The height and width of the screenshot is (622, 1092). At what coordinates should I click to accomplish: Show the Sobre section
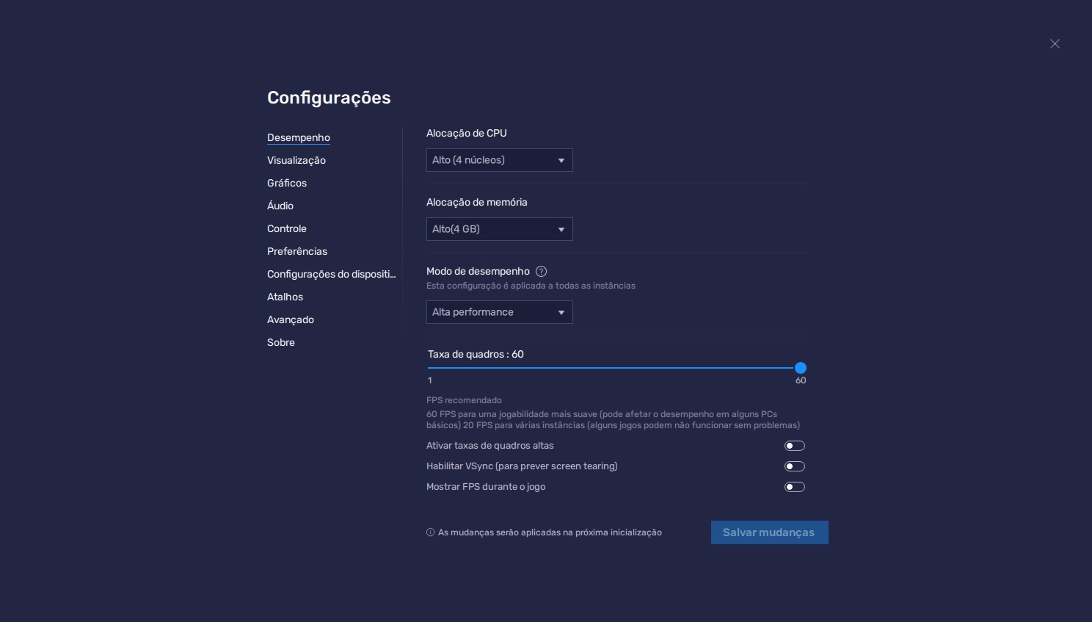281,342
